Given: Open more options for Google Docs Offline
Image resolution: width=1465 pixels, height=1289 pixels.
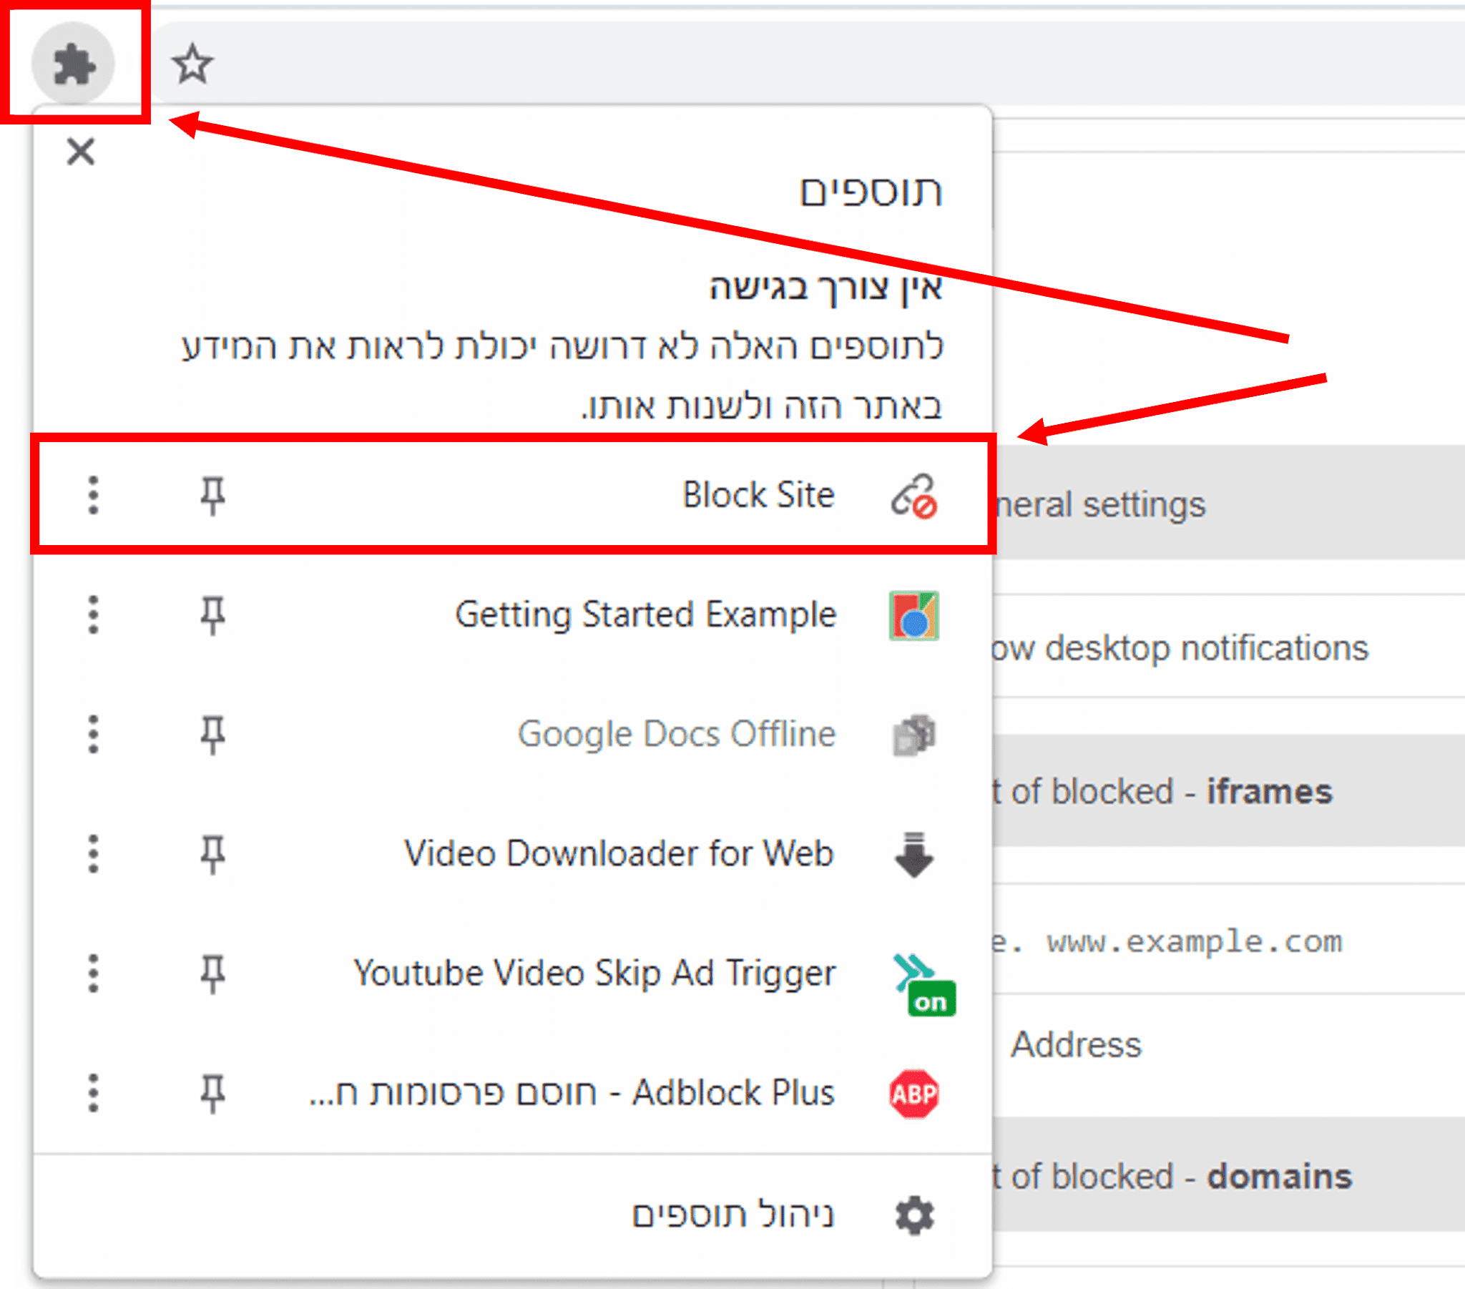Looking at the screenshot, I should (93, 735).
